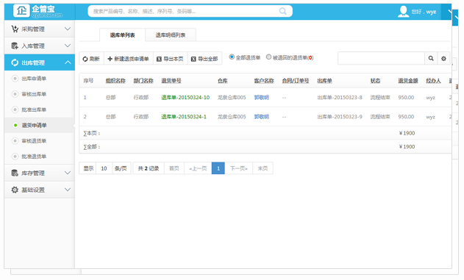
Task: Click the refresh 刷新 icon button
Action: [85, 59]
